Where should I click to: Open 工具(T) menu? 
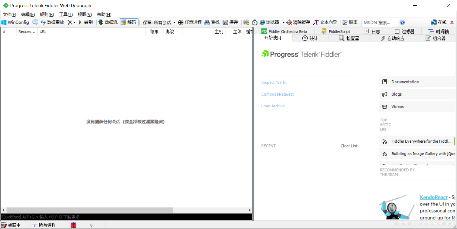point(66,14)
